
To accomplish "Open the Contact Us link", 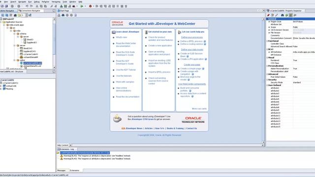I will point(191,128).
